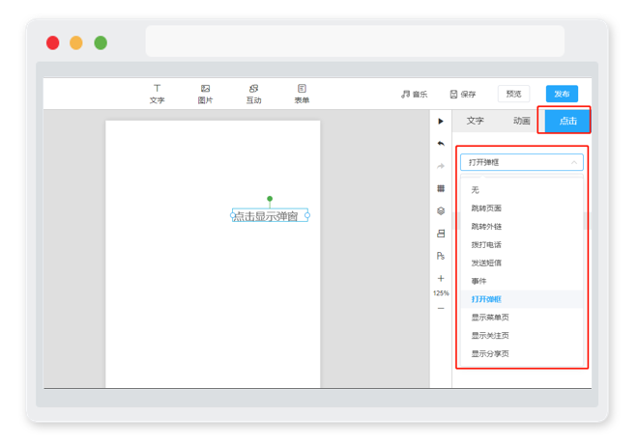Open the 表单 form tool
Screen dimensions: 638x444
click(302, 94)
